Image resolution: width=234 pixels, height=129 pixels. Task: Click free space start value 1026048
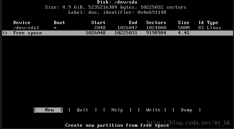point(96,33)
